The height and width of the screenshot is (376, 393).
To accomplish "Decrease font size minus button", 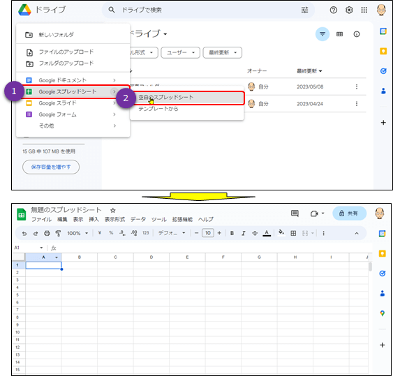I will click(197, 233).
